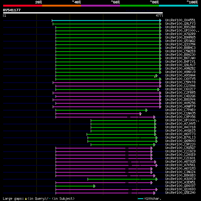Click the UniRef100_A3UVC9 label
Image resolution: width=201 pixels, height=201 pixels.
[180, 179]
